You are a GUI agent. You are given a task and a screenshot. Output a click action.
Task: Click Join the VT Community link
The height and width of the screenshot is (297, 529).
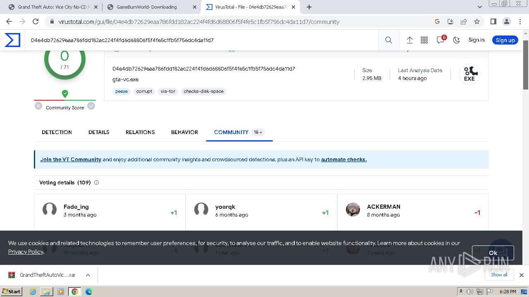pos(71,160)
